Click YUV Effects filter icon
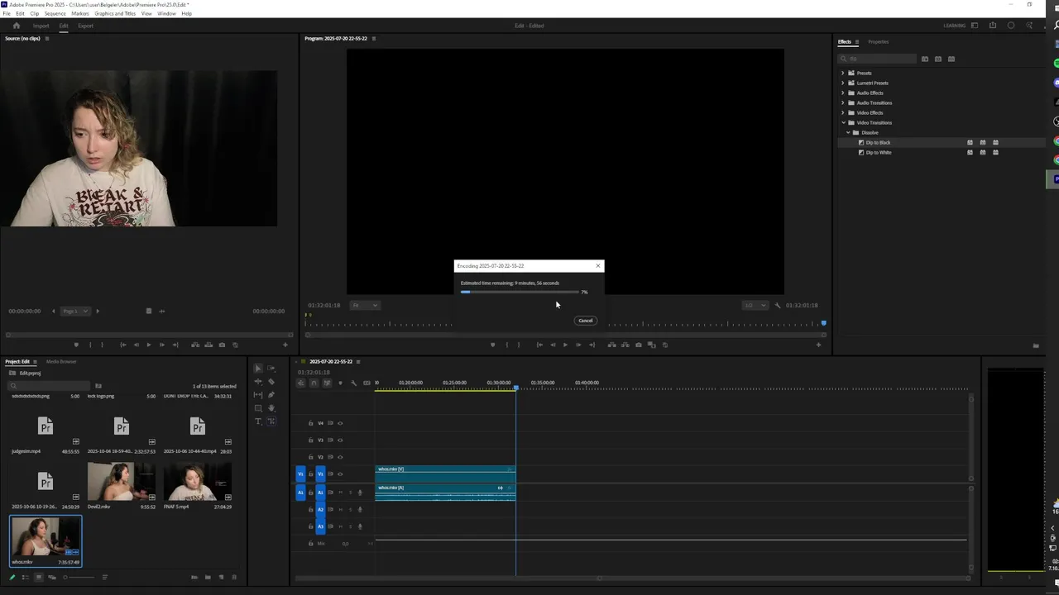Viewport: 1059px width, 595px height. 951,59
